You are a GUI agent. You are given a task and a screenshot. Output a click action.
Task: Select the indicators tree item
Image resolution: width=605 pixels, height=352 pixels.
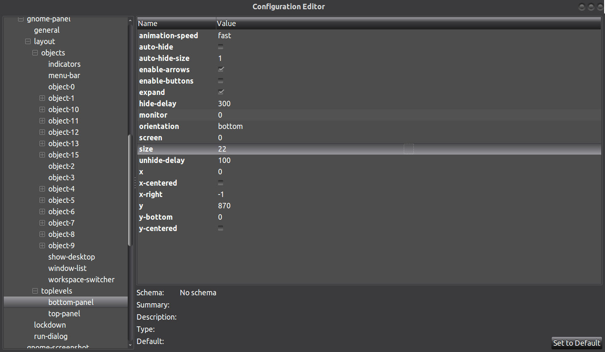click(x=64, y=64)
